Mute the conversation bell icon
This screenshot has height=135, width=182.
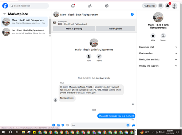[153, 36]
